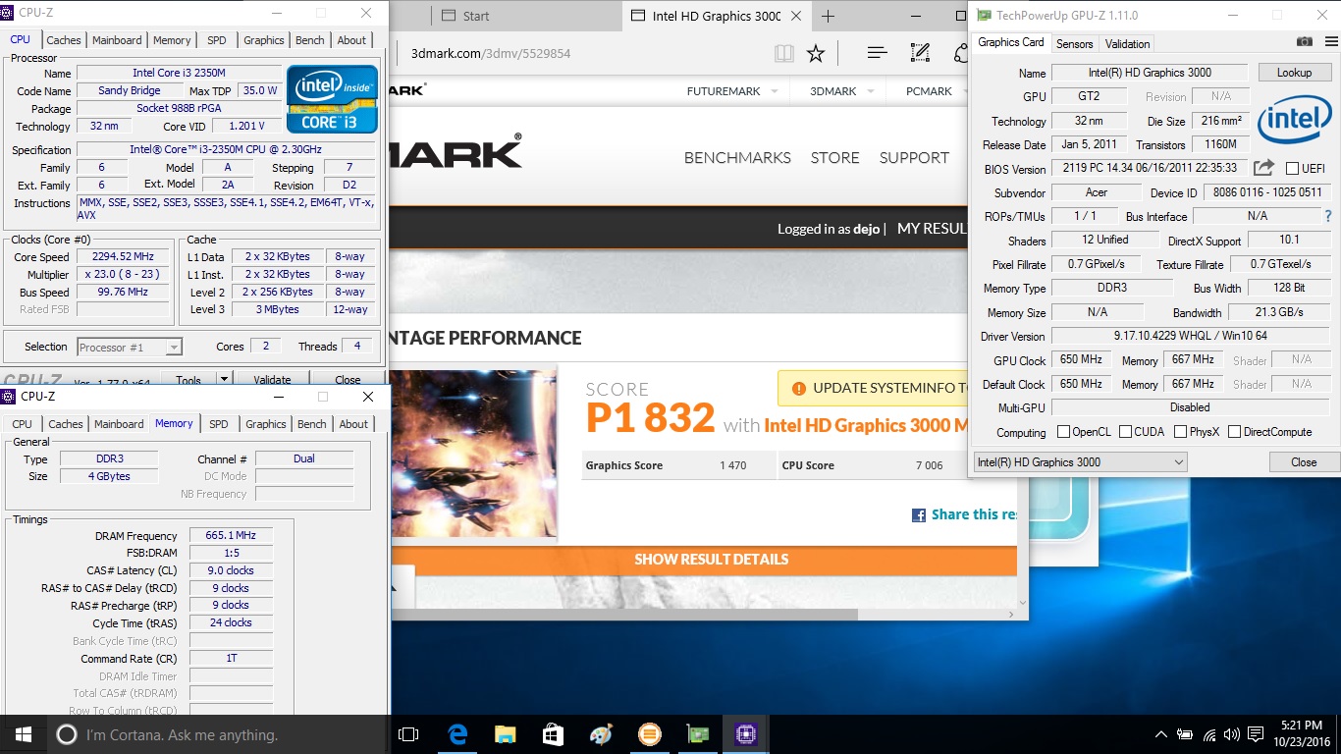Open File Explorer from taskbar
The width and height of the screenshot is (1341, 754).
pyautogui.click(x=506, y=734)
